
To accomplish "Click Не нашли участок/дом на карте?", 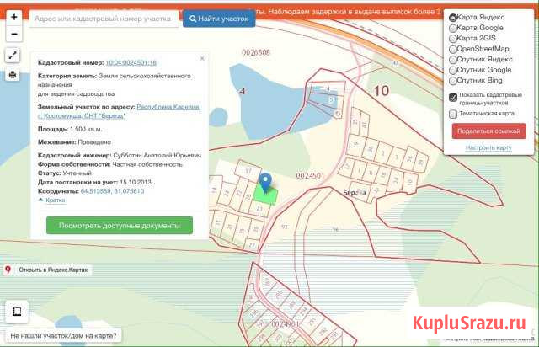I will (x=63, y=336).
